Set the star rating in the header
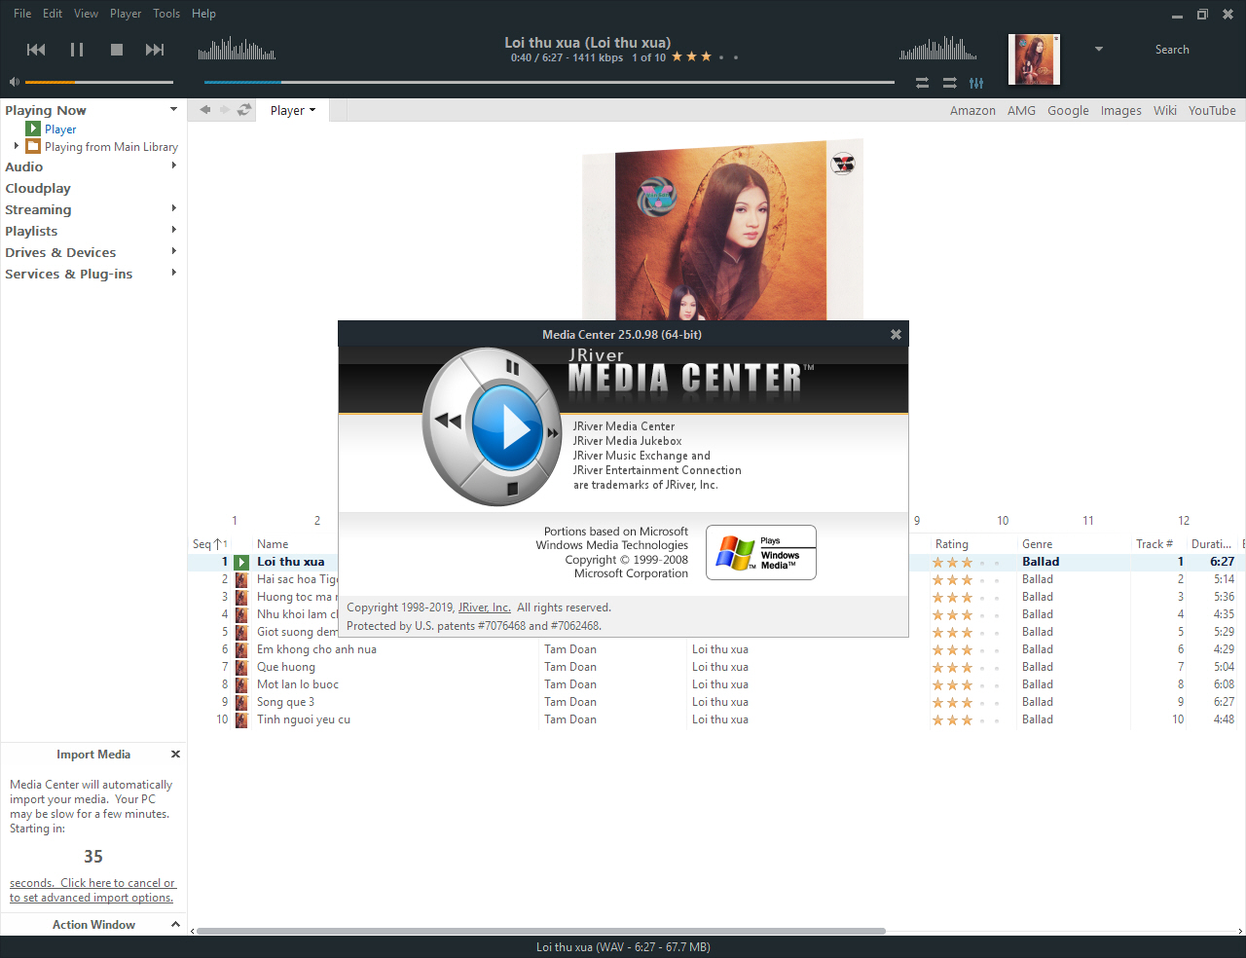The image size is (1246, 958). pos(705,57)
